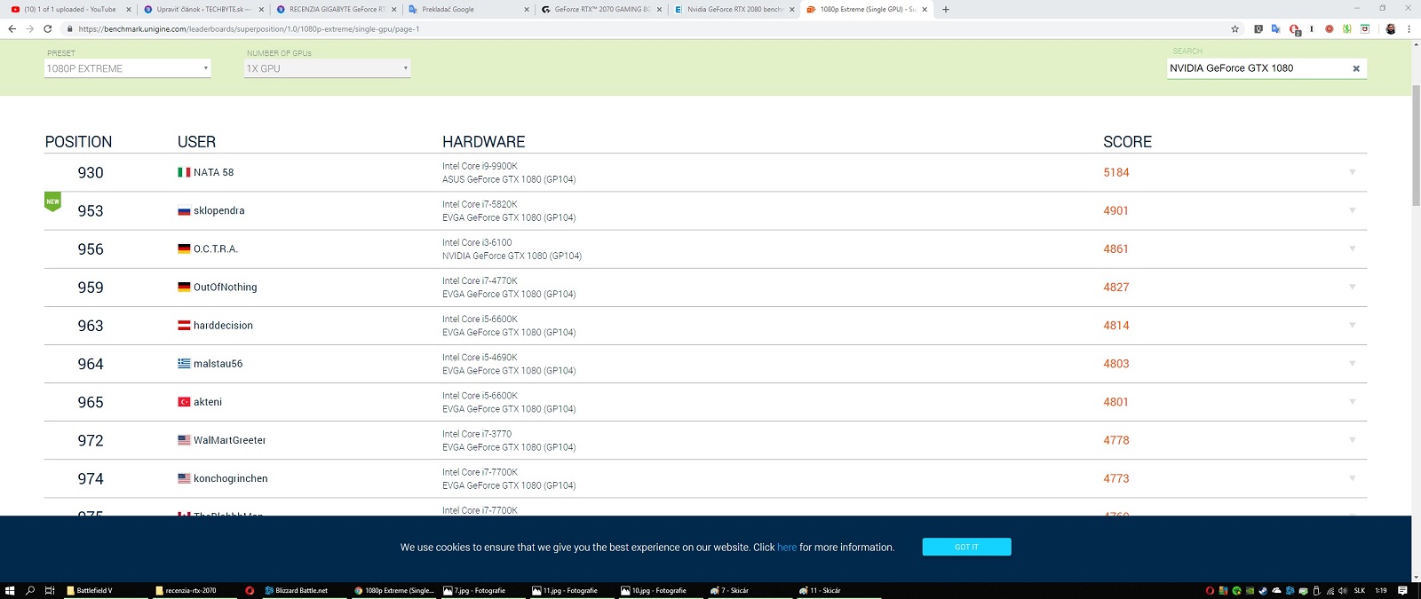
Task: Click the page vertical scrollbar thumb
Action: click(x=1416, y=145)
